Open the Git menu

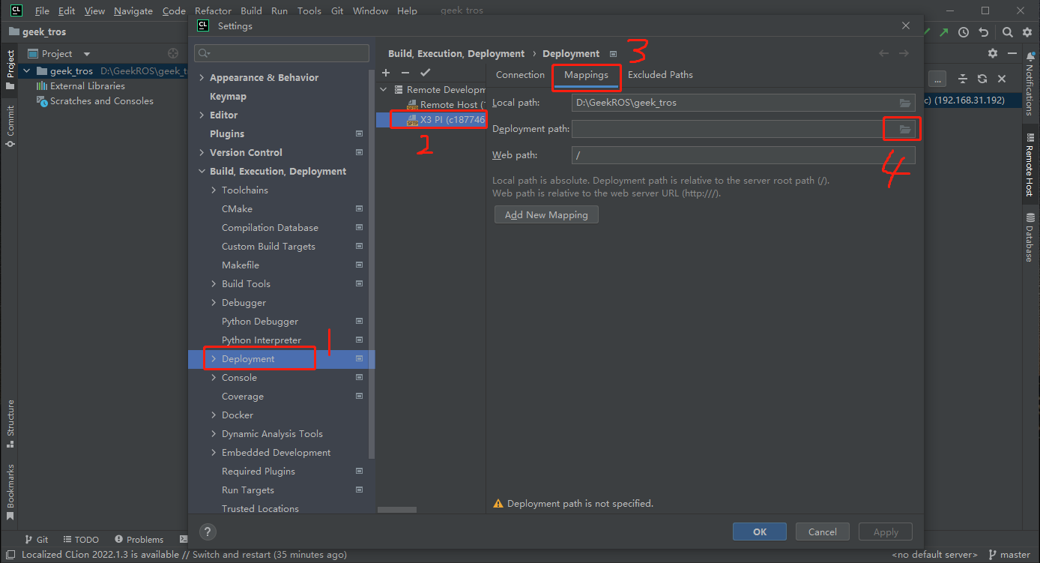pos(337,10)
